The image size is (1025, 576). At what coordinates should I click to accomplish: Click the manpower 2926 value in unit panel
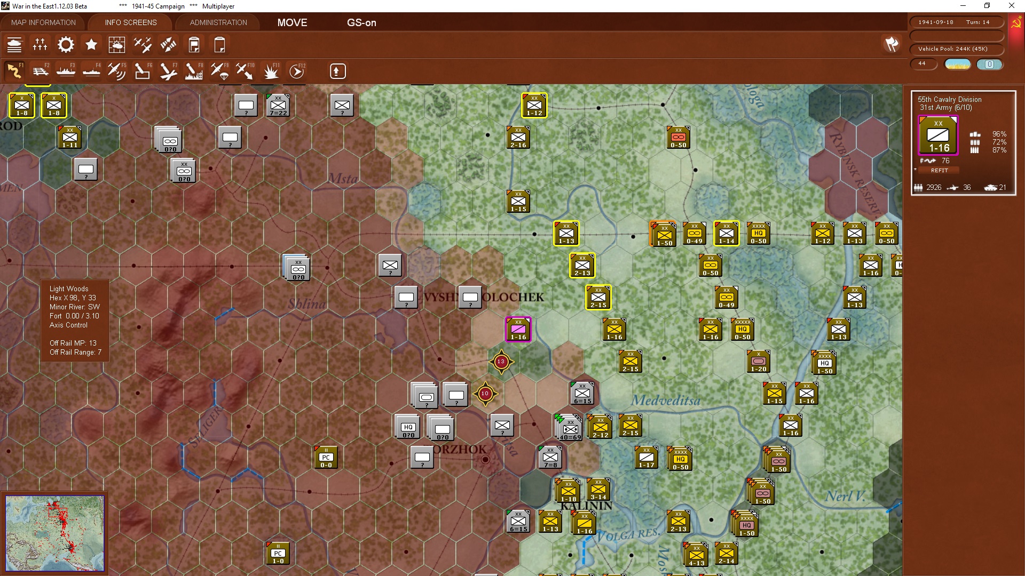[x=934, y=187]
